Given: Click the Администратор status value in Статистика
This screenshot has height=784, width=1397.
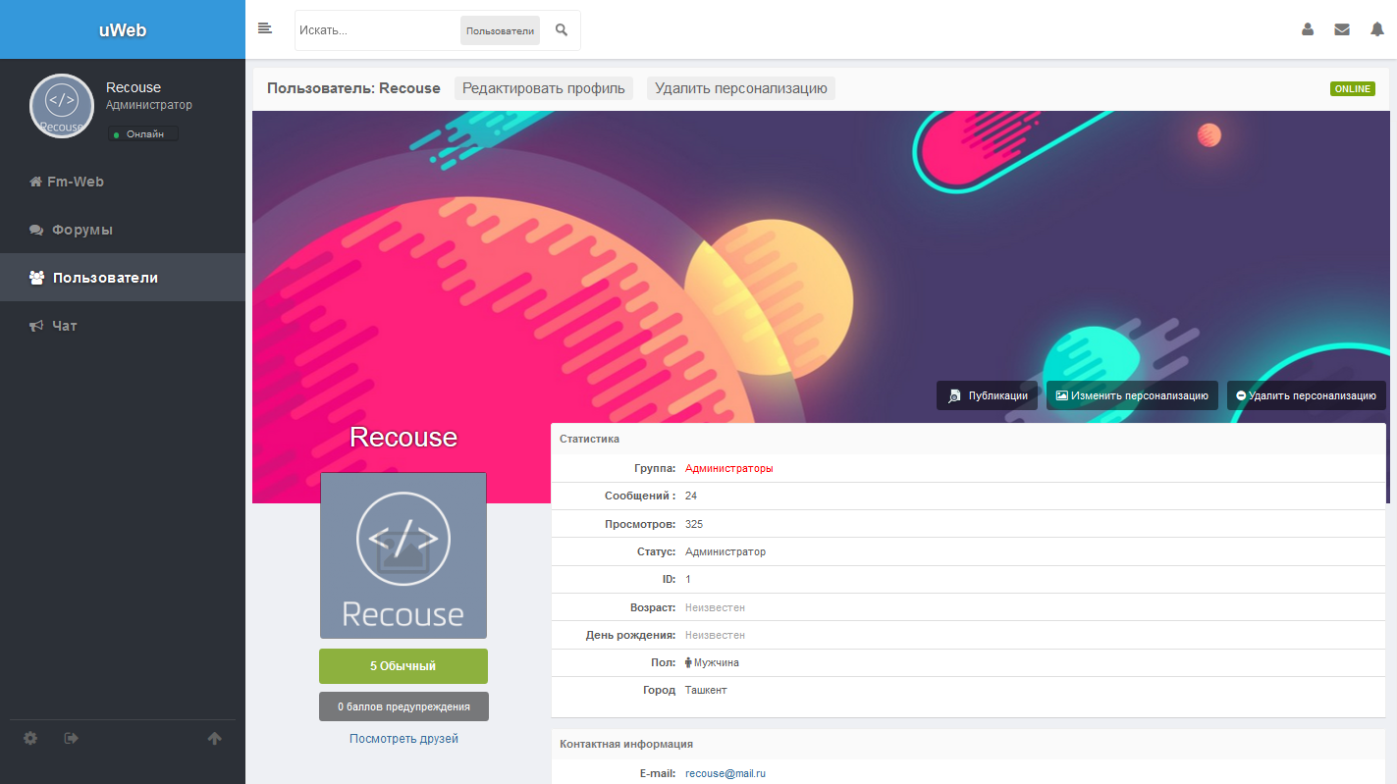Looking at the screenshot, I should pos(725,552).
